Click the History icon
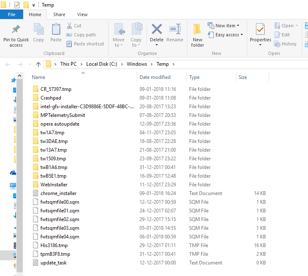Image resolution: width=308 pixels, height=276 pixels. click(x=277, y=44)
